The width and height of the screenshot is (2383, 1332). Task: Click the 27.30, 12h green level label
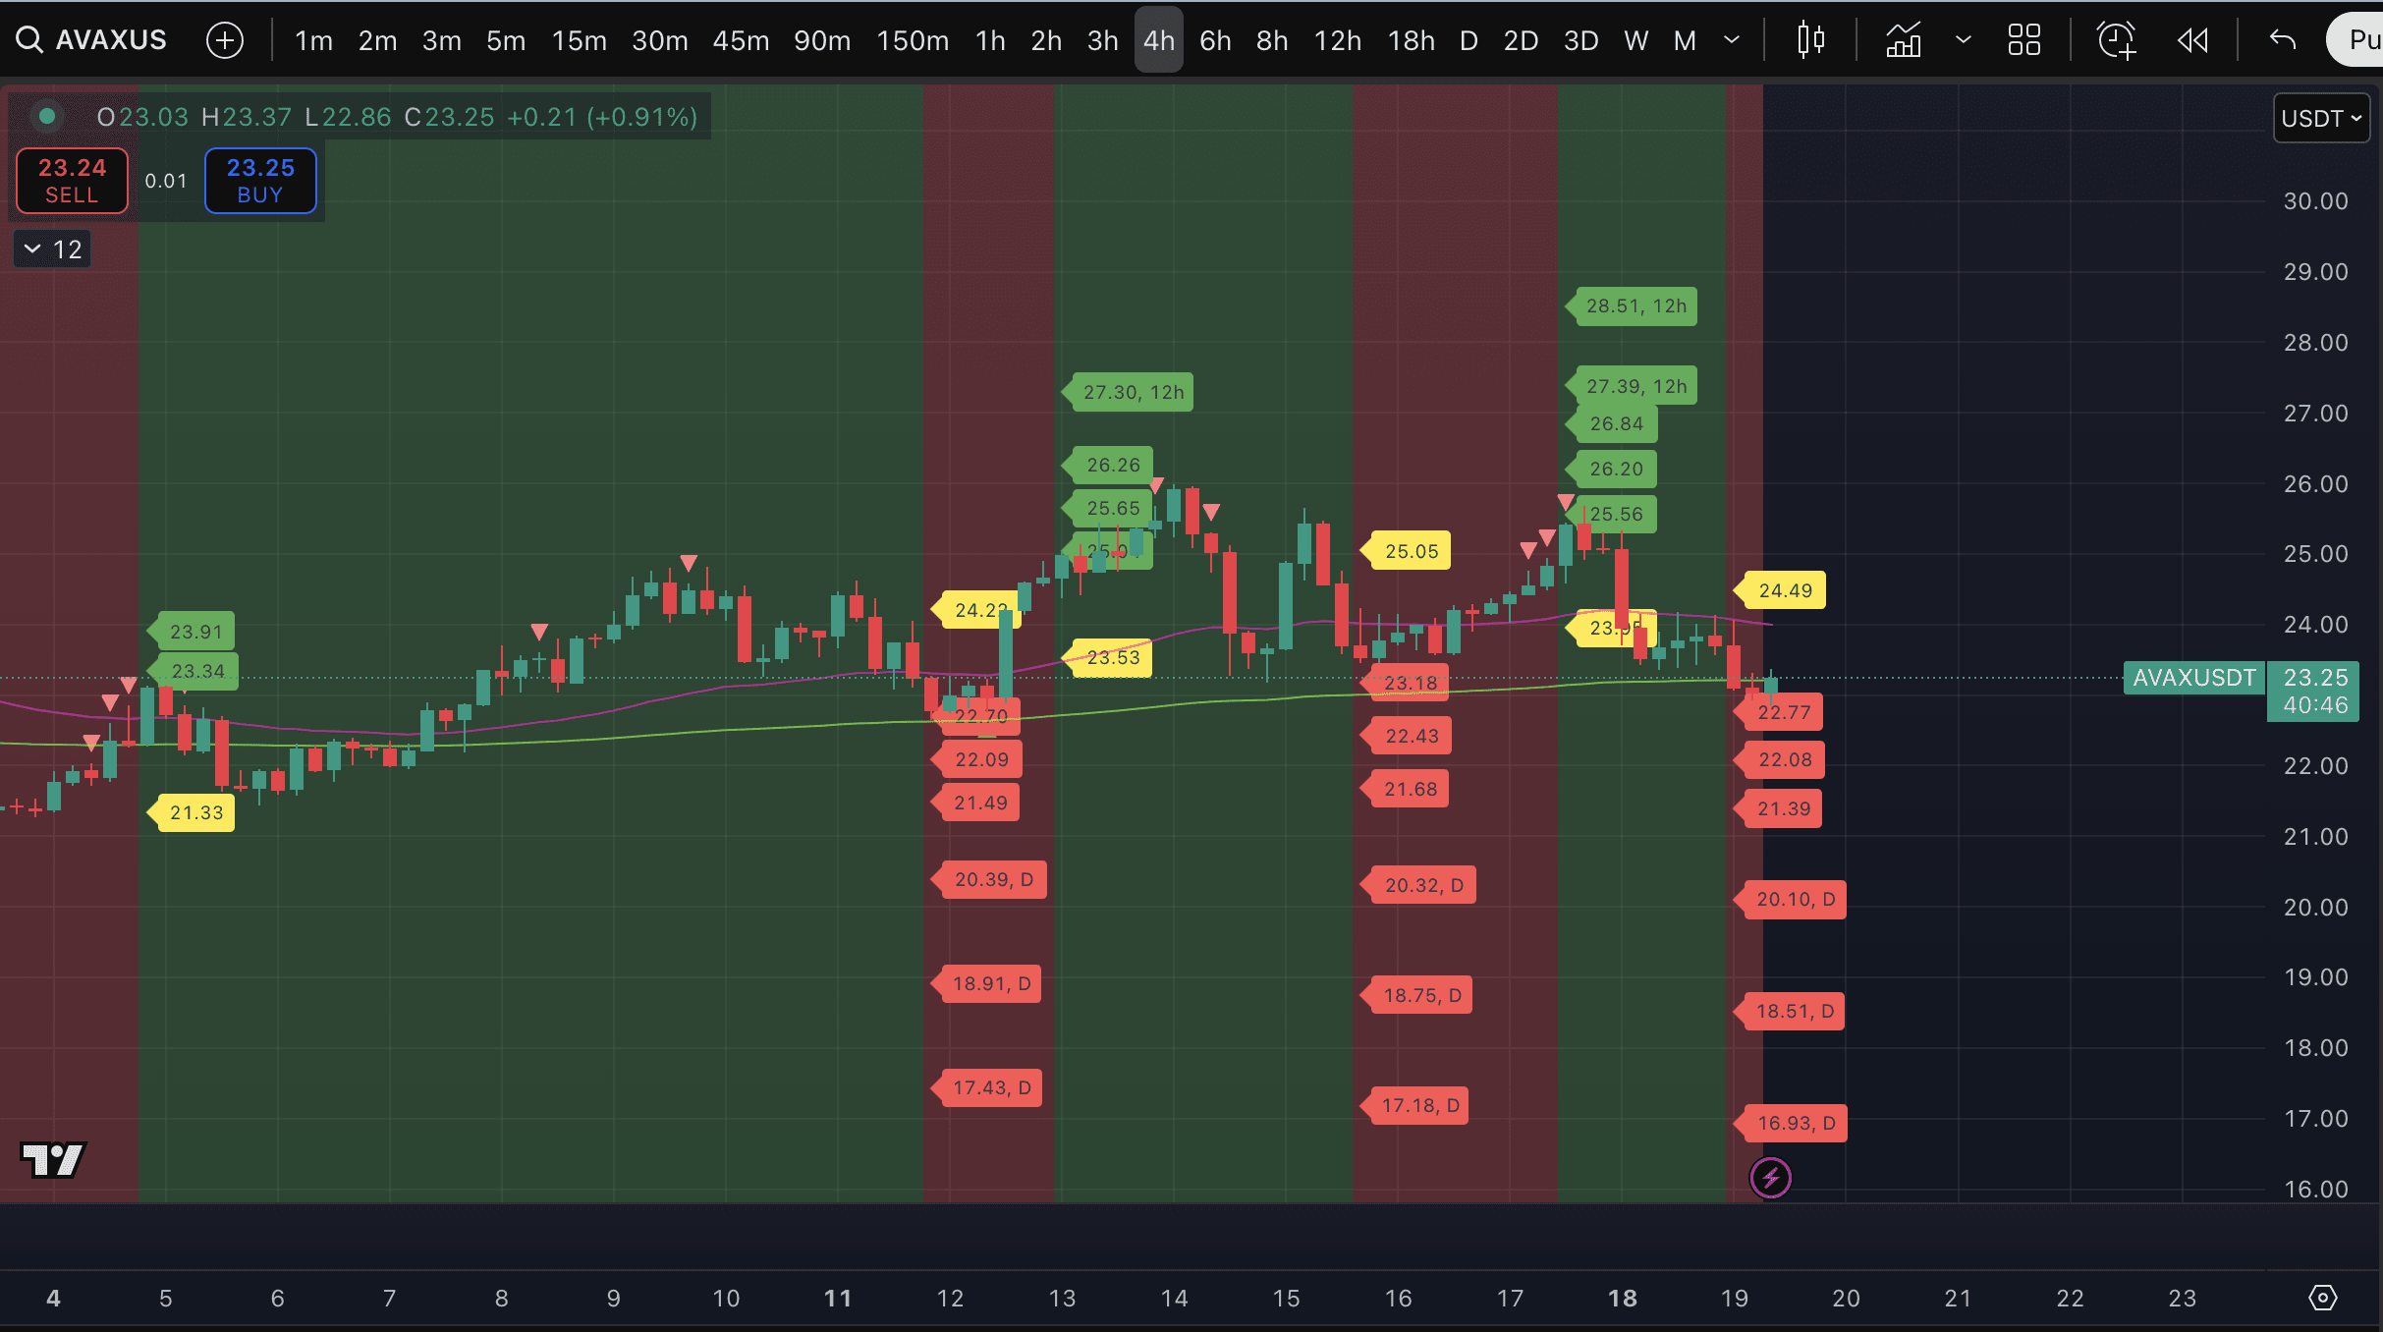click(1129, 392)
